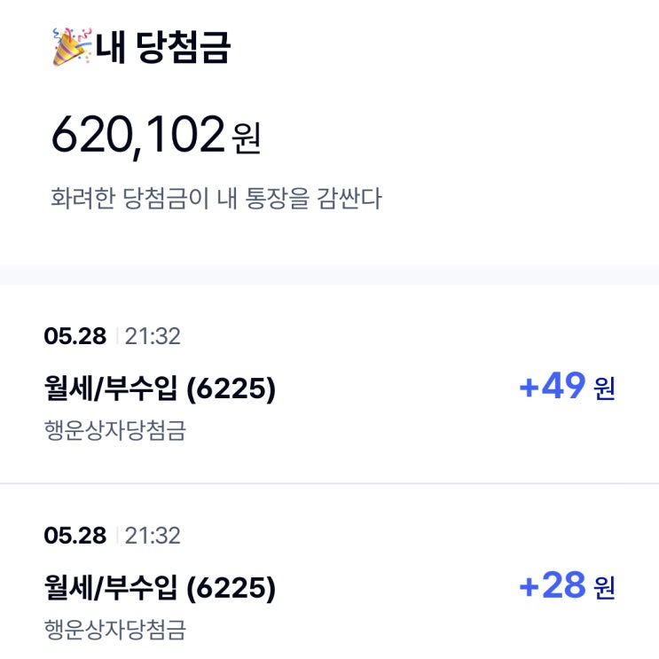Click the 620,102 total winnings amount
This screenshot has width=659, height=659.
tap(137, 136)
